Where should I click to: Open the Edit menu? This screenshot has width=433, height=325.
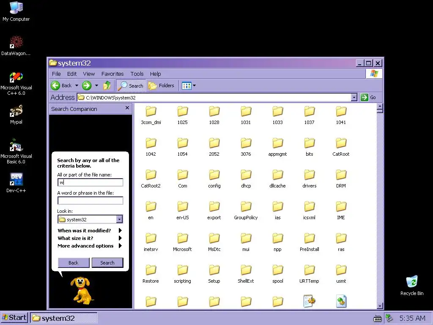tap(72, 74)
